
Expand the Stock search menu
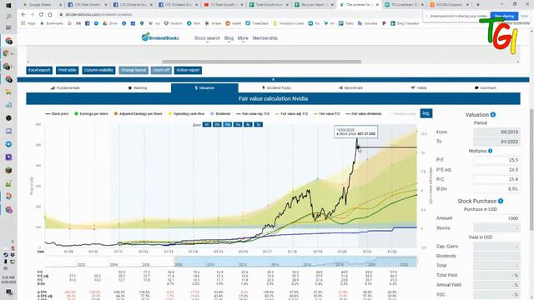tap(207, 38)
